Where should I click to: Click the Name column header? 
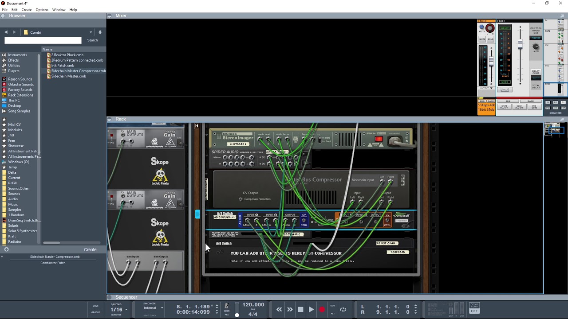pyautogui.click(x=73, y=49)
